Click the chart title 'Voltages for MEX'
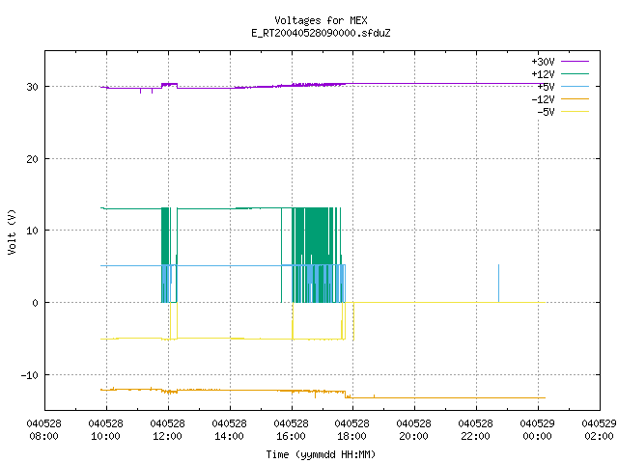This screenshot has width=618, height=463. pos(321,20)
